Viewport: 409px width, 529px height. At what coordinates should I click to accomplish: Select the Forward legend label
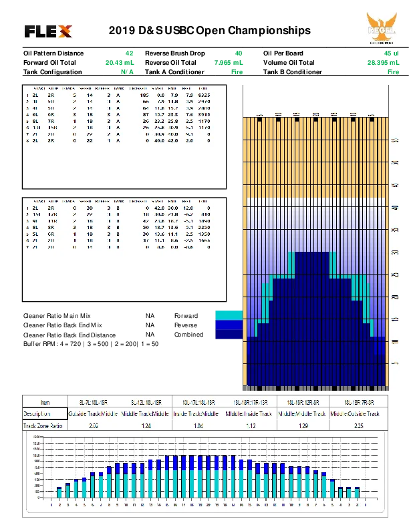(186, 316)
